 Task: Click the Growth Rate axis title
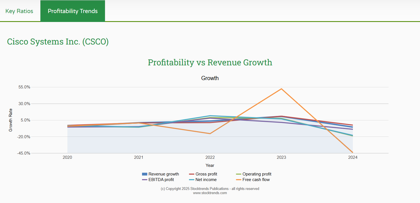tap(11, 120)
